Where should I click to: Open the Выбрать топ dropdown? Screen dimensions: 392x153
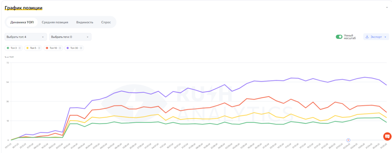[25, 37]
